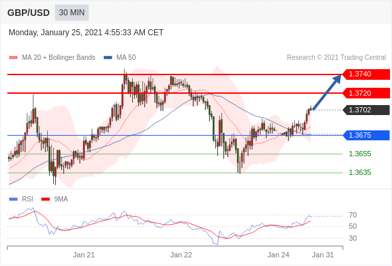The image size is (392, 266).
Task: Click the RSI blue legend swatch
Action: 13,199
